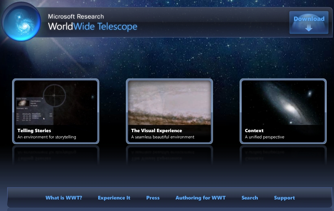Click the WorldWide Telescope galaxy logo orb

[x=21, y=22]
